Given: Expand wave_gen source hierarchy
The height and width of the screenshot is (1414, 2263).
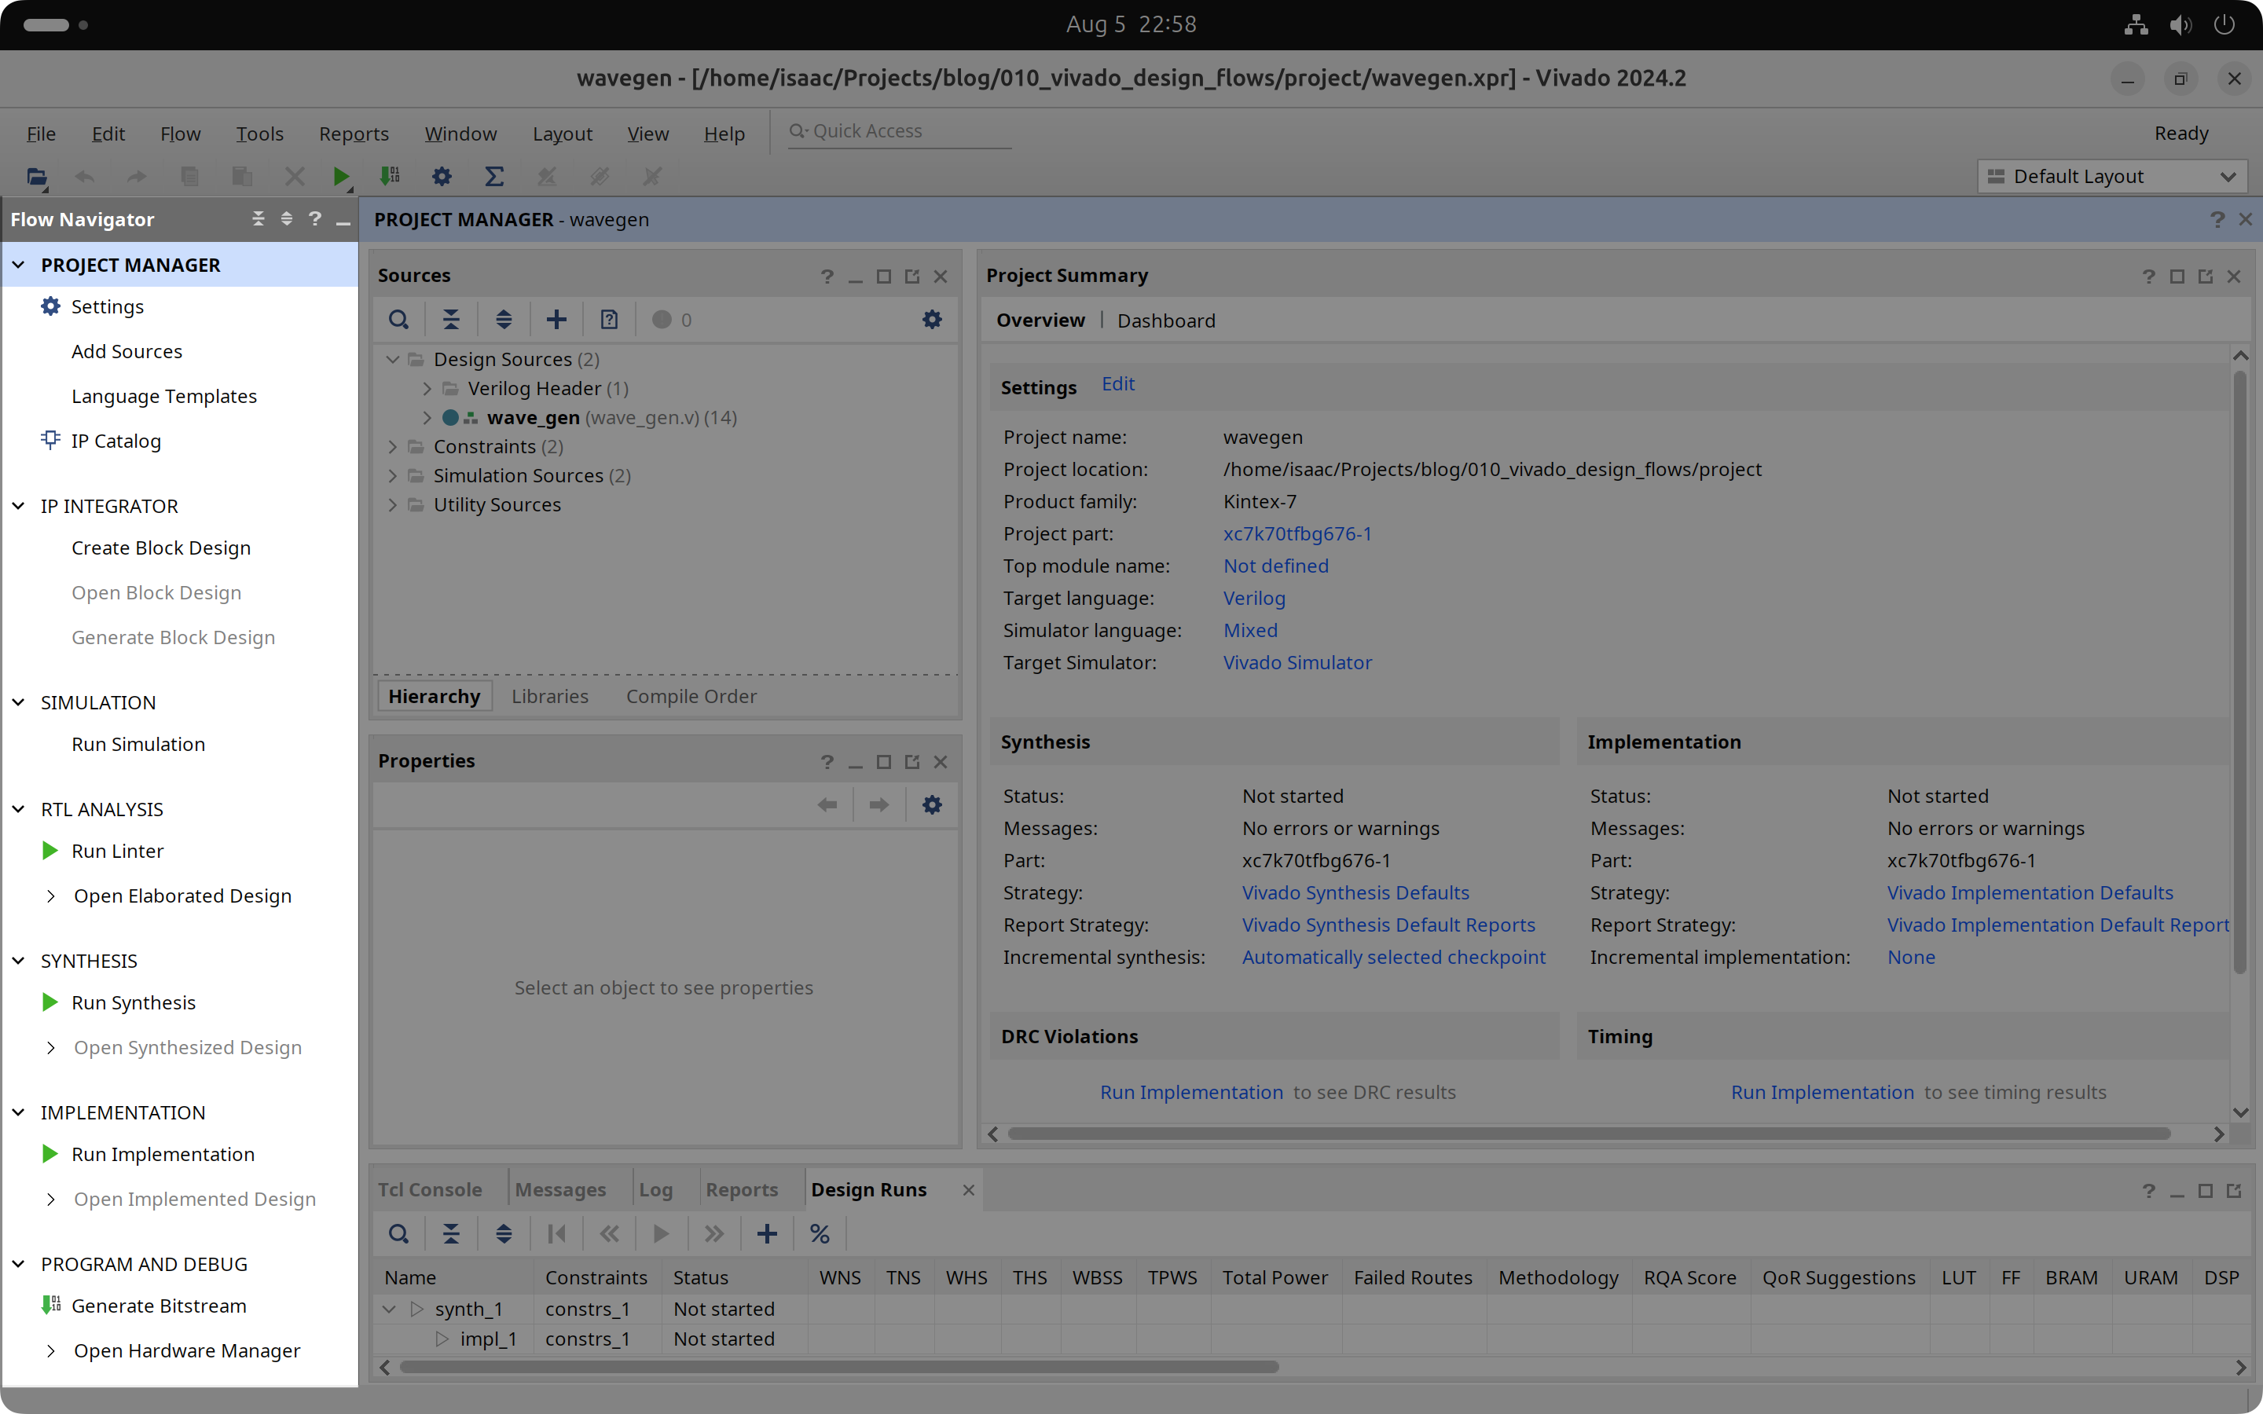Looking at the screenshot, I should click(427, 418).
